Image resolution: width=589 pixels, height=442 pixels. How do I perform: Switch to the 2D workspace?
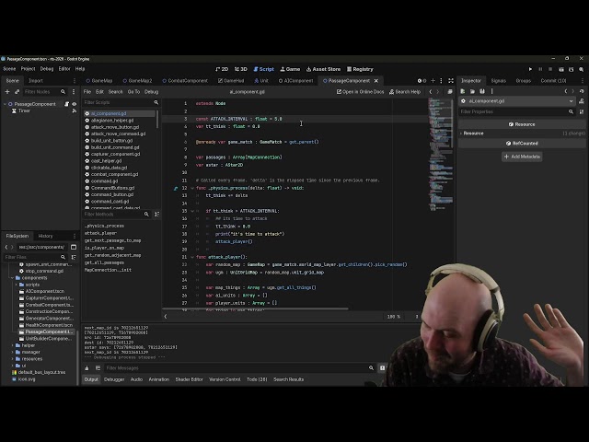[222, 69]
